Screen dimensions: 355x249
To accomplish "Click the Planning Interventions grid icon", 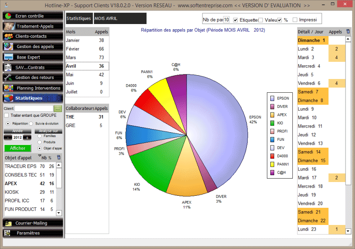I will click(x=8, y=88).
